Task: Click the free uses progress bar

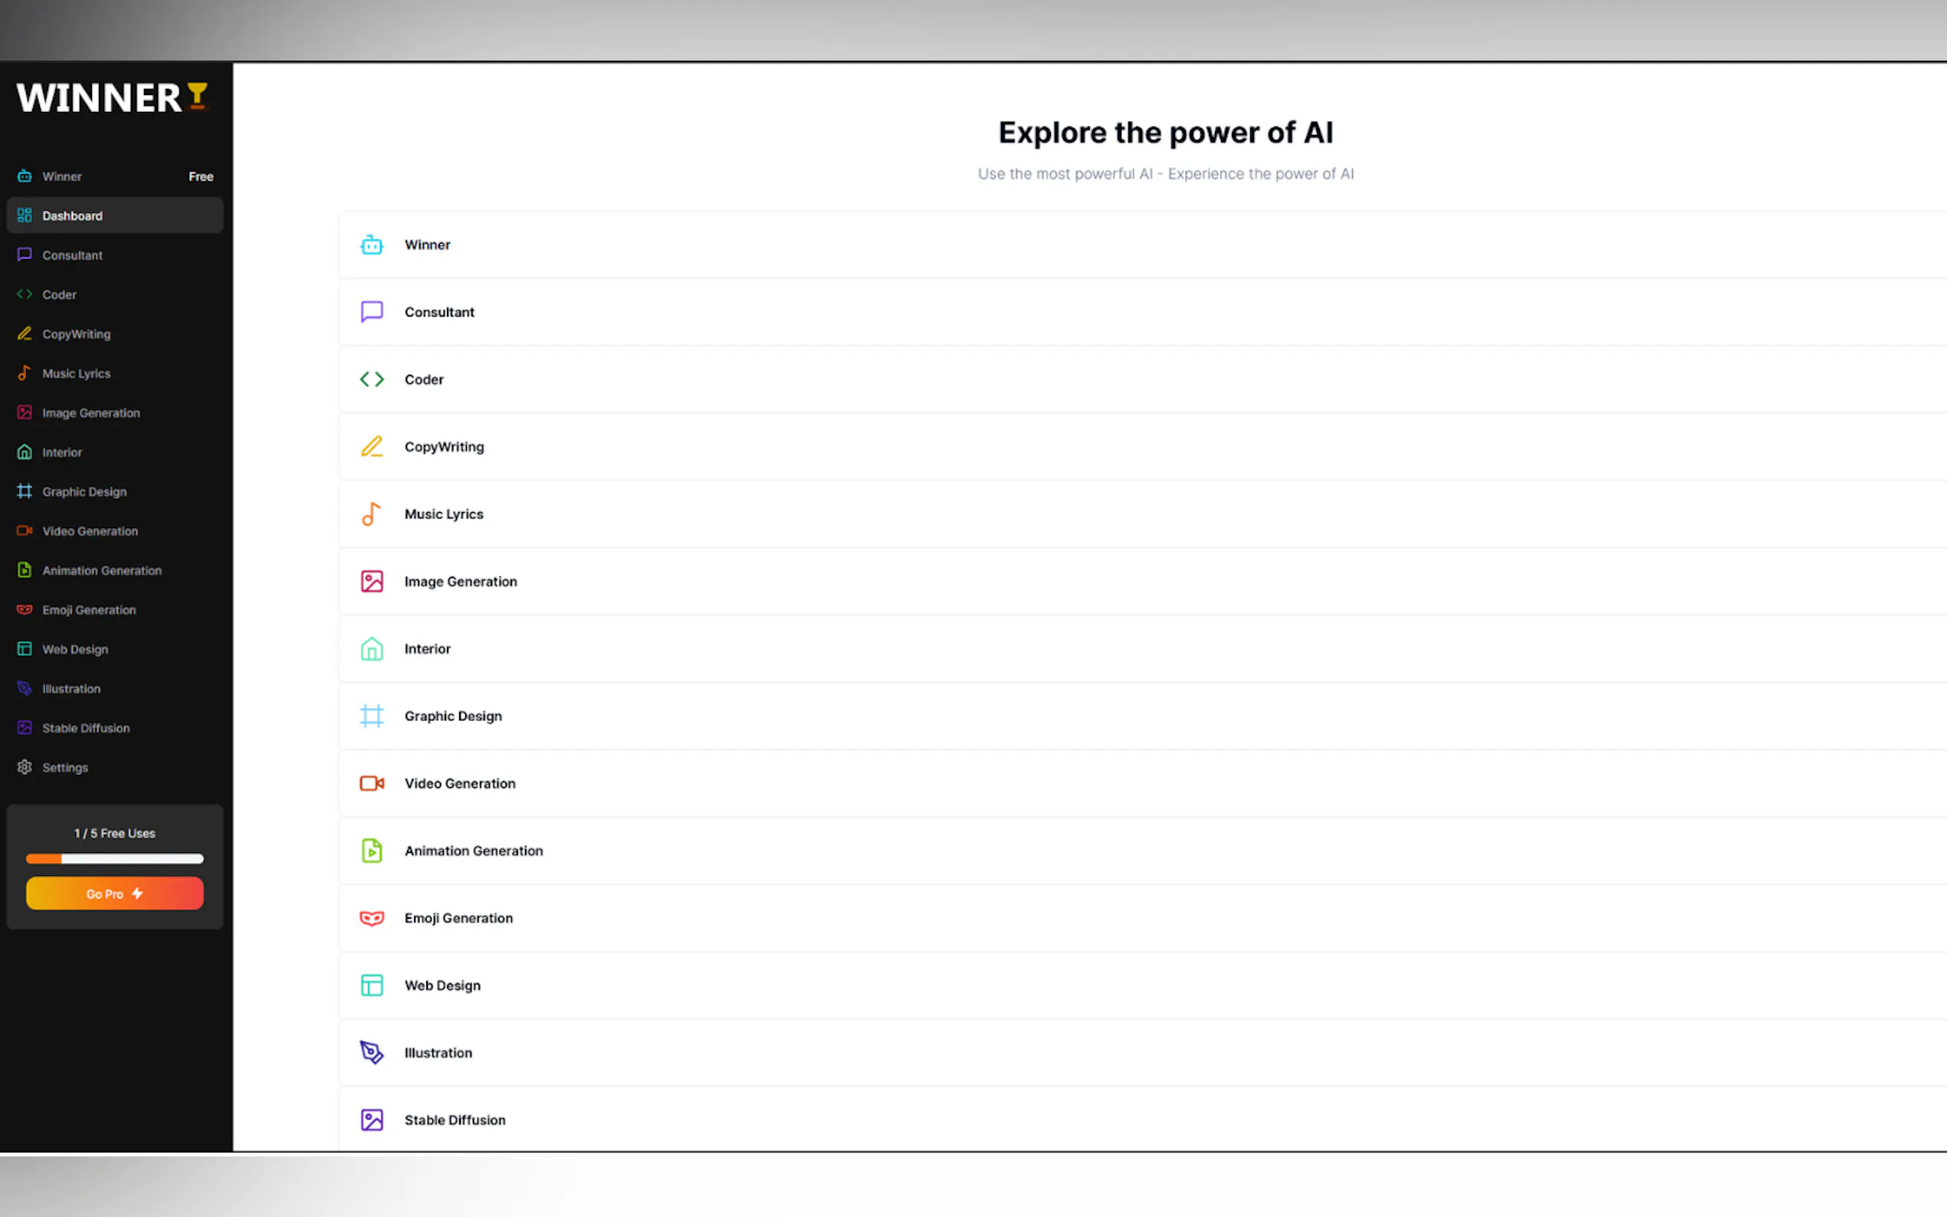Action: click(x=115, y=859)
